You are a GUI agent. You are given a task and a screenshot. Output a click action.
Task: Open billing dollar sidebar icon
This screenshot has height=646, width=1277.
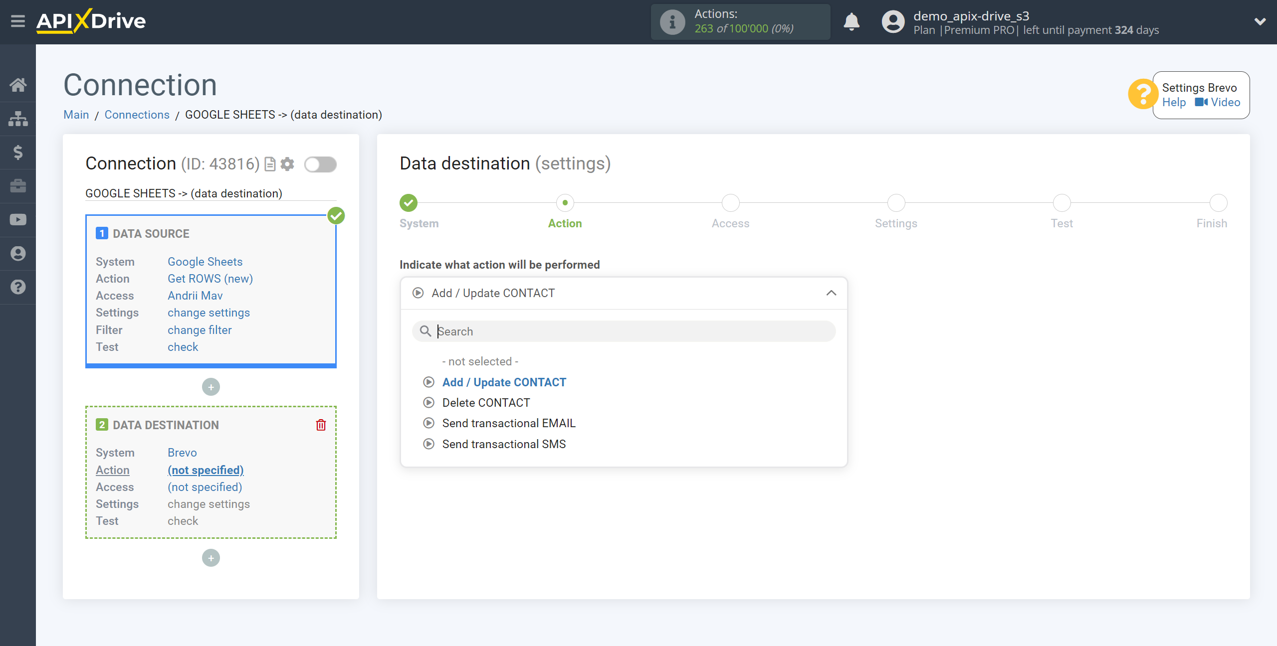[18, 152]
